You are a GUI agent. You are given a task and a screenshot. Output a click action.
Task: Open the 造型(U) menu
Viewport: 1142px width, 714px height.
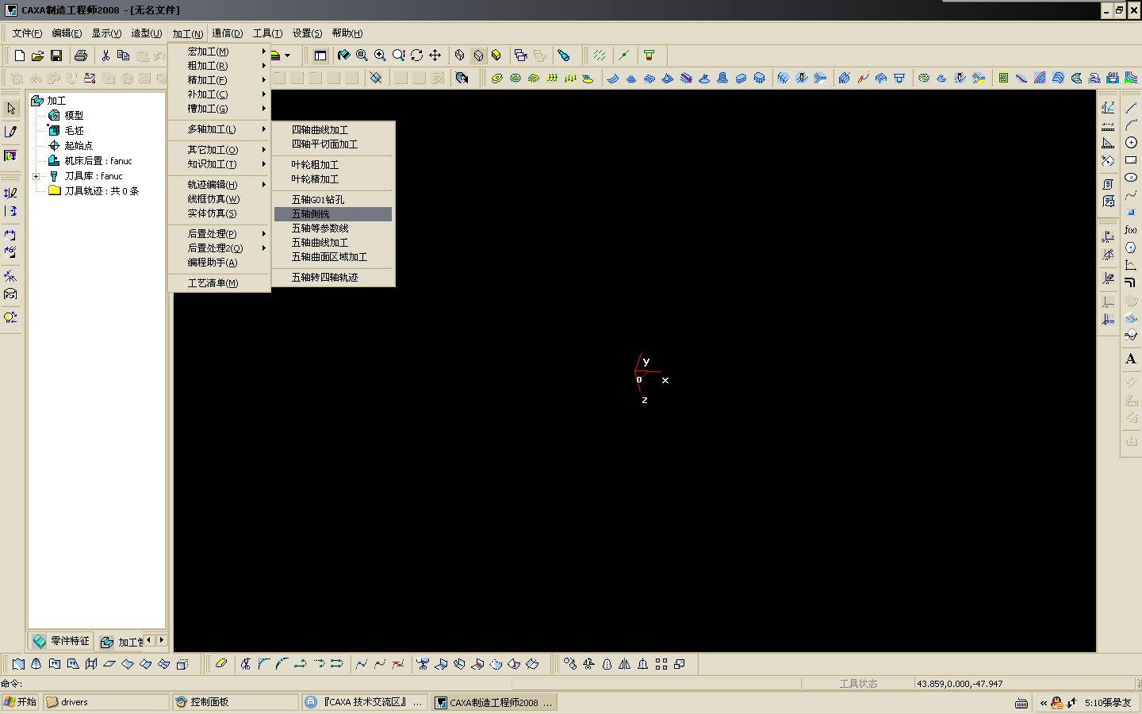click(146, 33)
